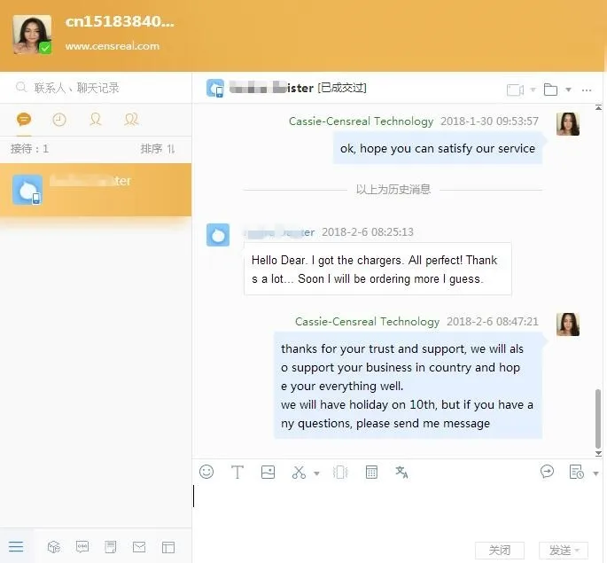Open the text font formatting tool
Screen dimensions: 607x563
[x=237, y=472]
